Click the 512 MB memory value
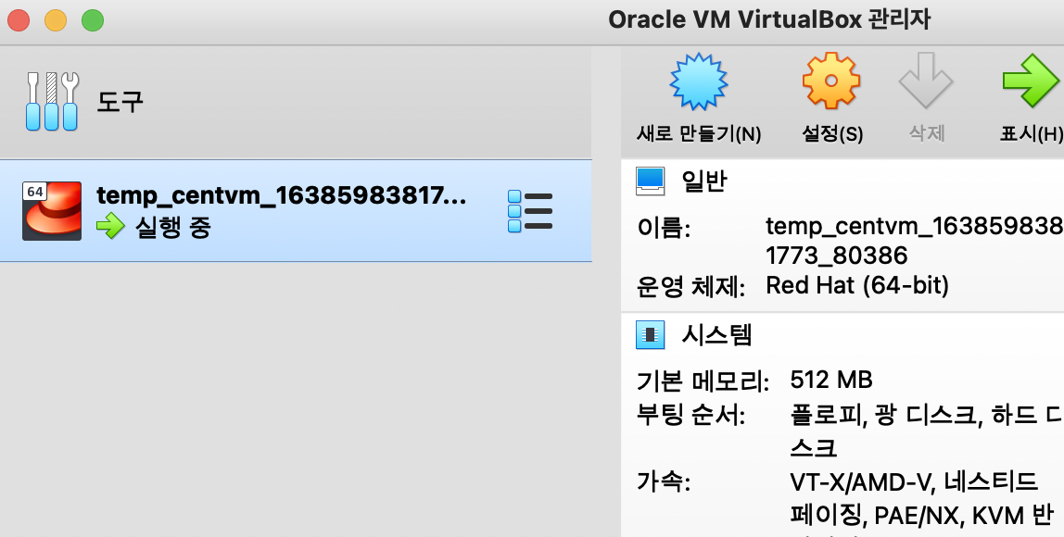 tap(831, 380)
